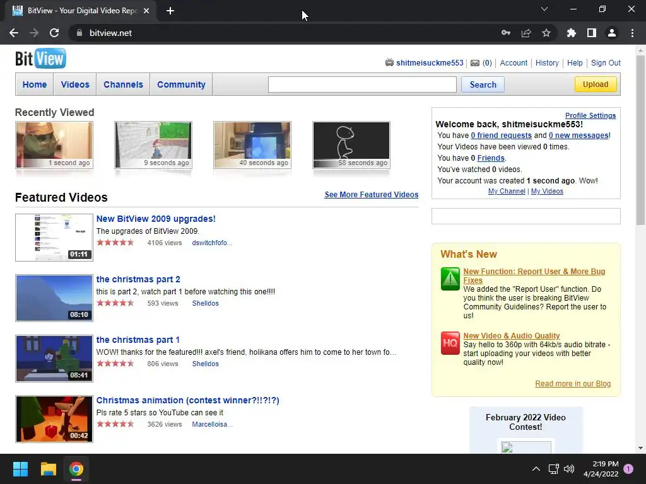Share this page icon

(526, 33)
